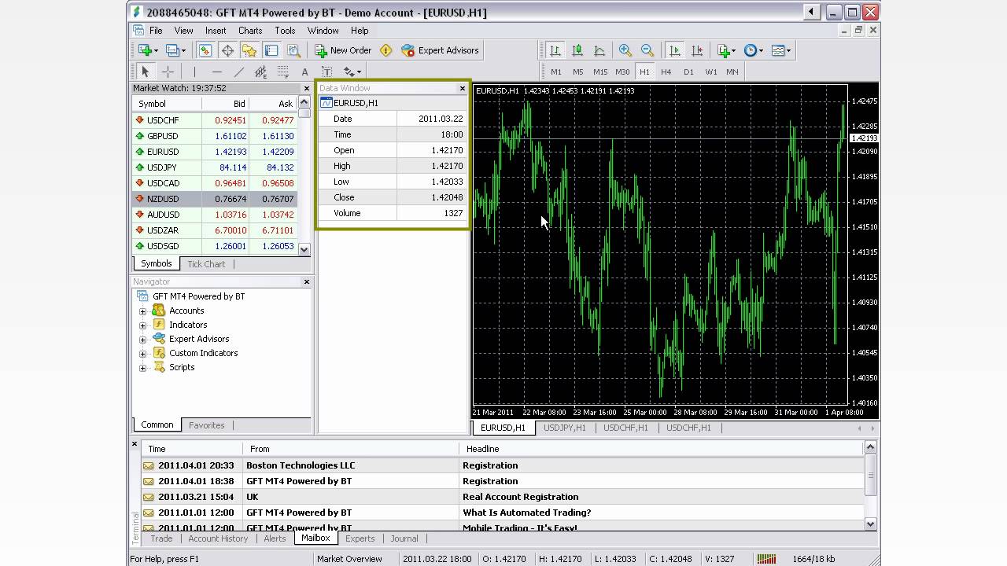Select the H4 timeframe button

tap(666, 72)
